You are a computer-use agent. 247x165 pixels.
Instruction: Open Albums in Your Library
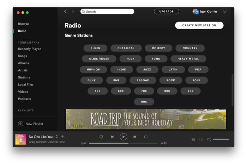(x=24, y=63)
